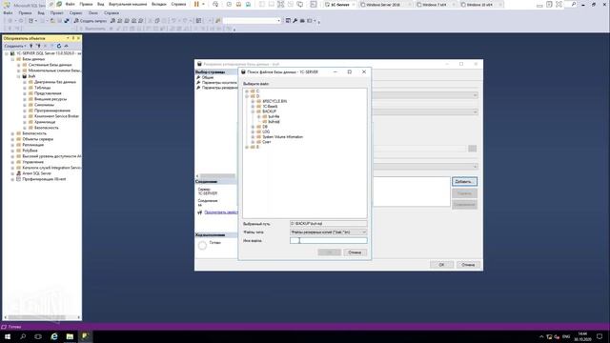Viewport: 610px width, 343px height.
Task: Click the SSMS icon in the taskbar
Action: point(85,336)
